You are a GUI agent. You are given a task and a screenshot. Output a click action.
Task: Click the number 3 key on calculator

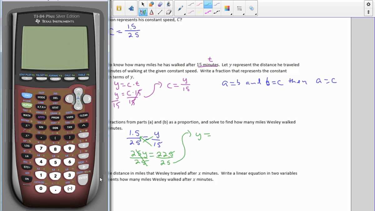69,175
